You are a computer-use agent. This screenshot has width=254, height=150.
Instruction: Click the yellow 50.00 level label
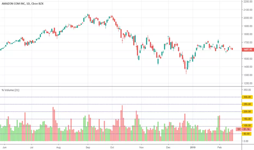(x=247, y=134)
